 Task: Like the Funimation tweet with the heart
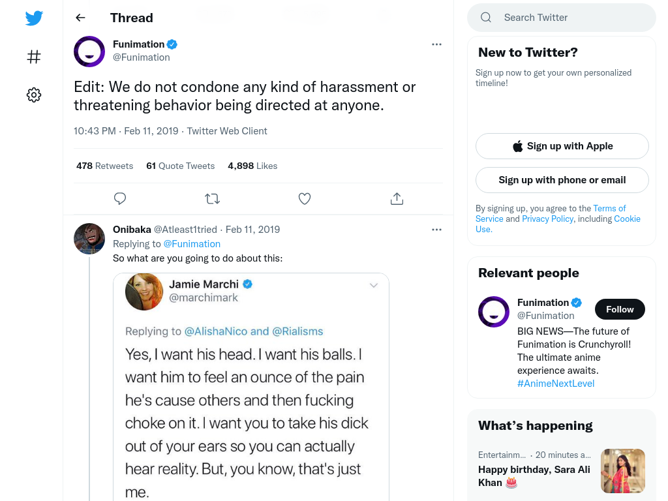tap(305, 198)
